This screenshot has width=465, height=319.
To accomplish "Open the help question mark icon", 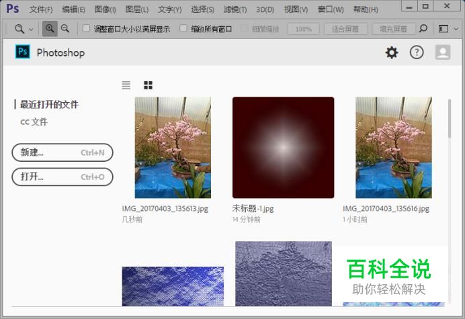I will (417, 52).
